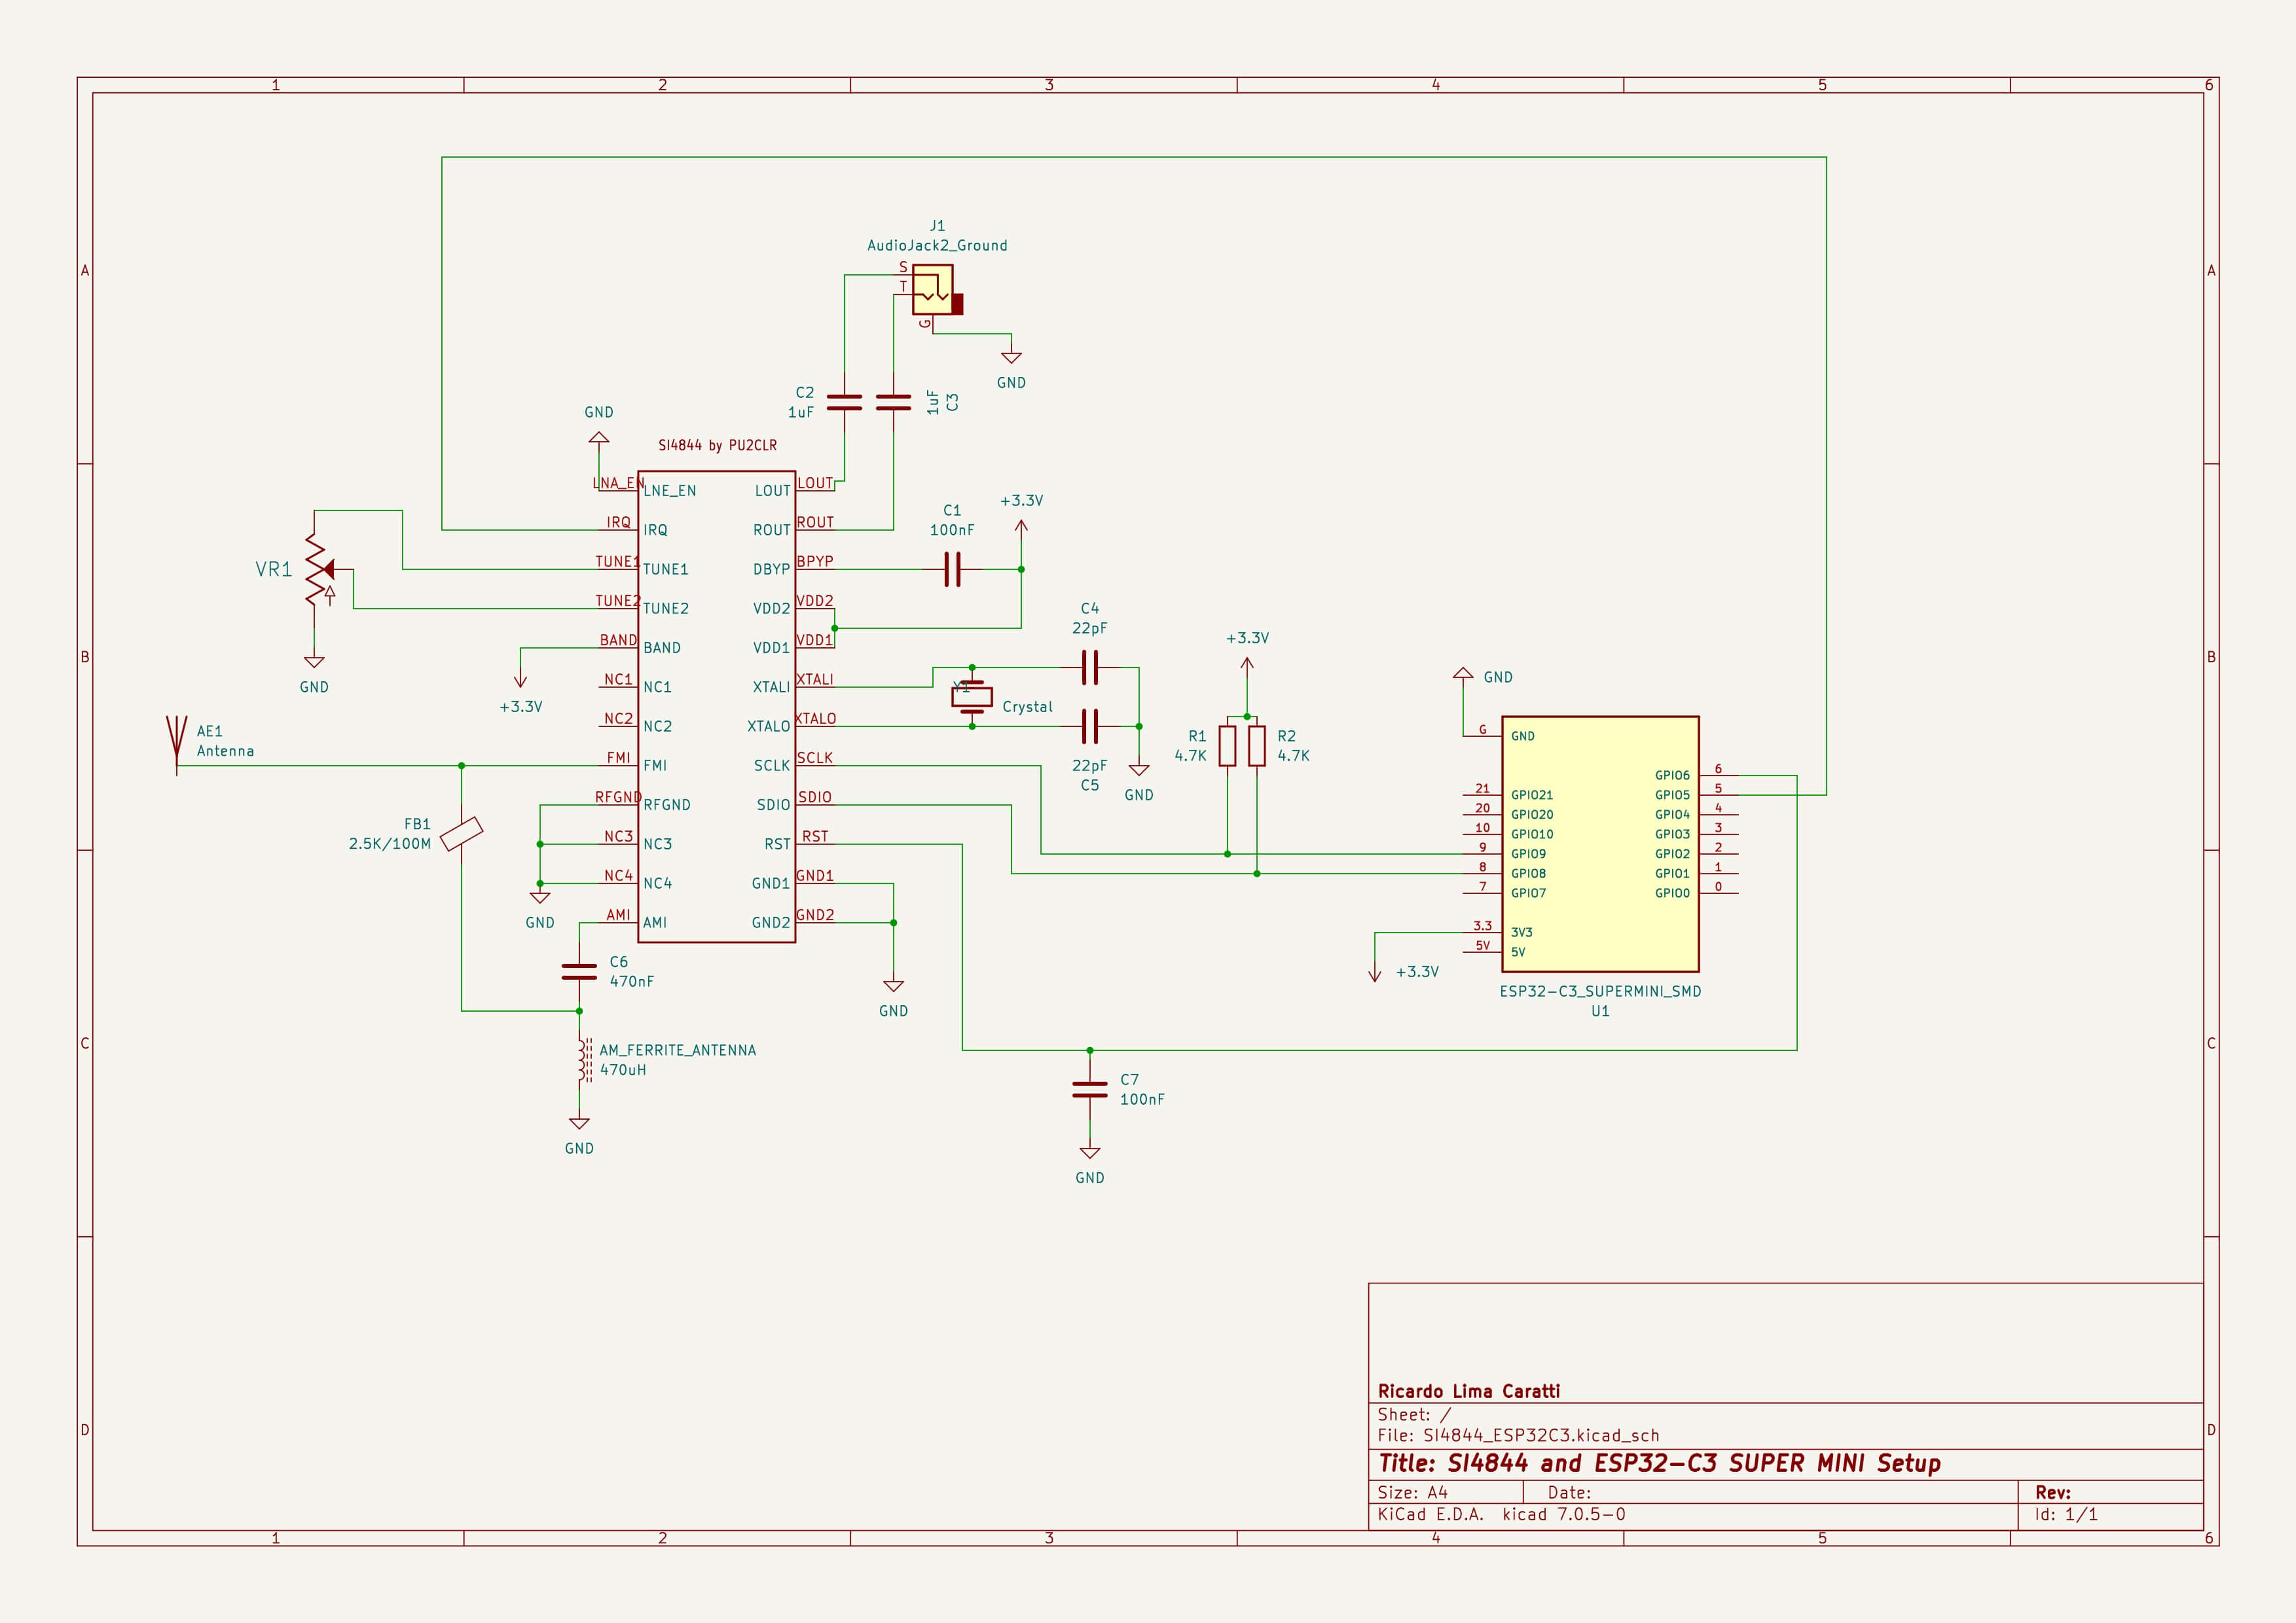Click the title 'SI4844 and ESP32-C3 SUPER MINI Setup'
The image size is (2296, 1623).
1695,1463
